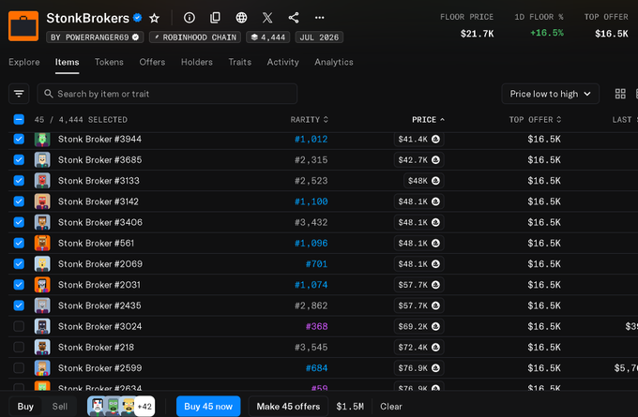Viewport: 638px width, 417px height.
Task: Click the 4,444 item count badge
Action: (x=268, y=37)
